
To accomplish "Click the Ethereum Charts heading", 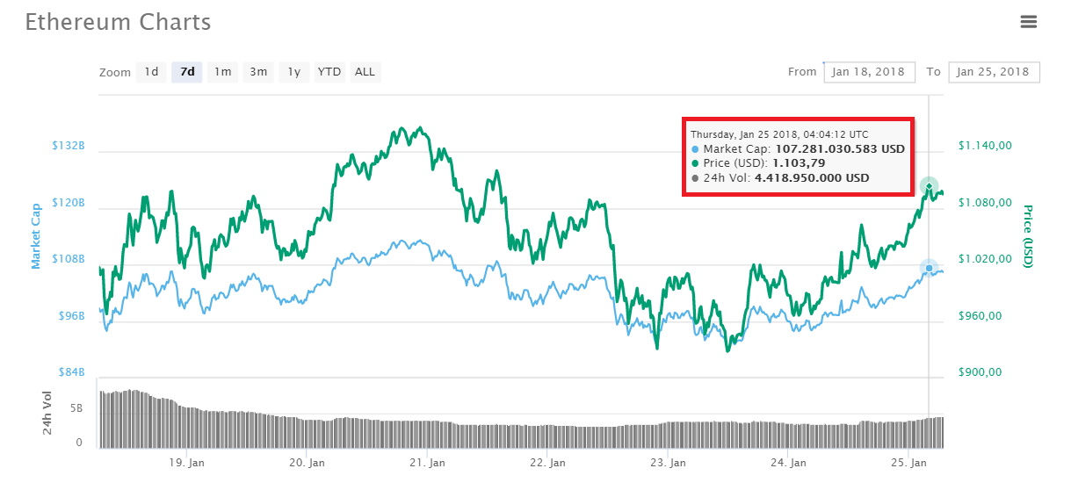I will tap(118, 23).
